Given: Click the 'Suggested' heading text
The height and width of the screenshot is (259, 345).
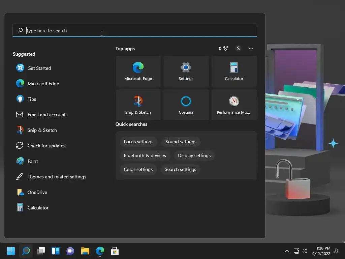Looking at the screenshot, I should [x=24, y=54].
